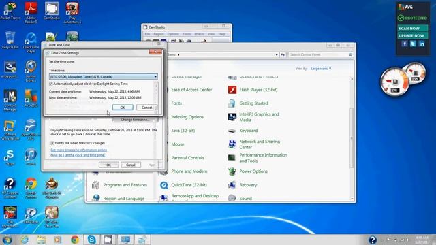Screen dimensions: 436x245
Task: Click Change time zone button
Action: [x=135, y=120]
